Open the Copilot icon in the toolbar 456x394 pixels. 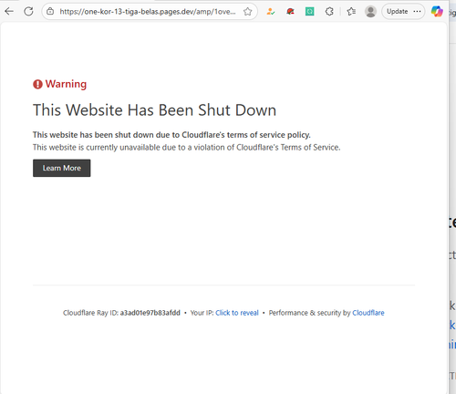pyautogui.click(x=437, y=12)
